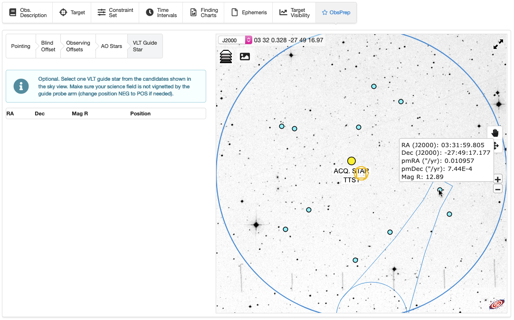This screenshot has width=514, height=320.
Task: Select the VLT Guide Star step
Action: (145, 46)
